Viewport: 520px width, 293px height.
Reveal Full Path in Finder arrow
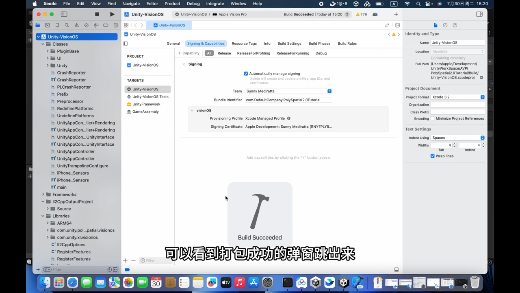[x=481, y=77]
